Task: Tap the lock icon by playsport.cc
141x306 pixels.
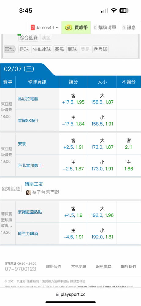Action: (57, 294)
